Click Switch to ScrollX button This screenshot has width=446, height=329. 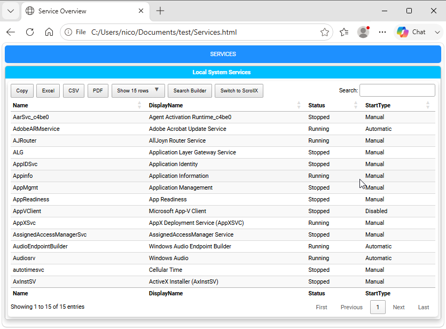coord(239,91)
